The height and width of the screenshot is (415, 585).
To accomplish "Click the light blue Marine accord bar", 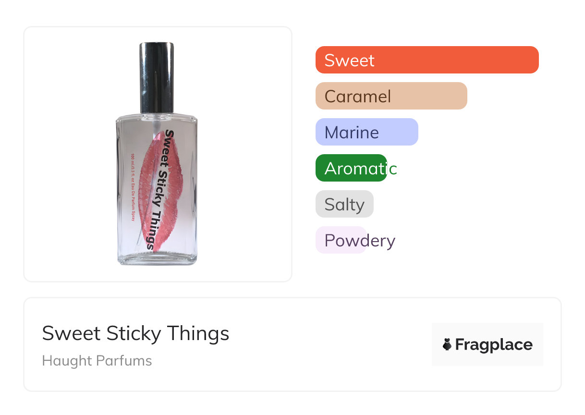I will [x=366, y=132].
